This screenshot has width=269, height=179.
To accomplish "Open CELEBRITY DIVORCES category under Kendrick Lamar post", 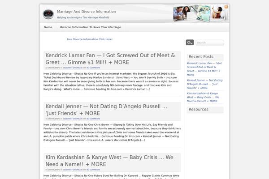I will pyautogui.click(x=72, y=68).
